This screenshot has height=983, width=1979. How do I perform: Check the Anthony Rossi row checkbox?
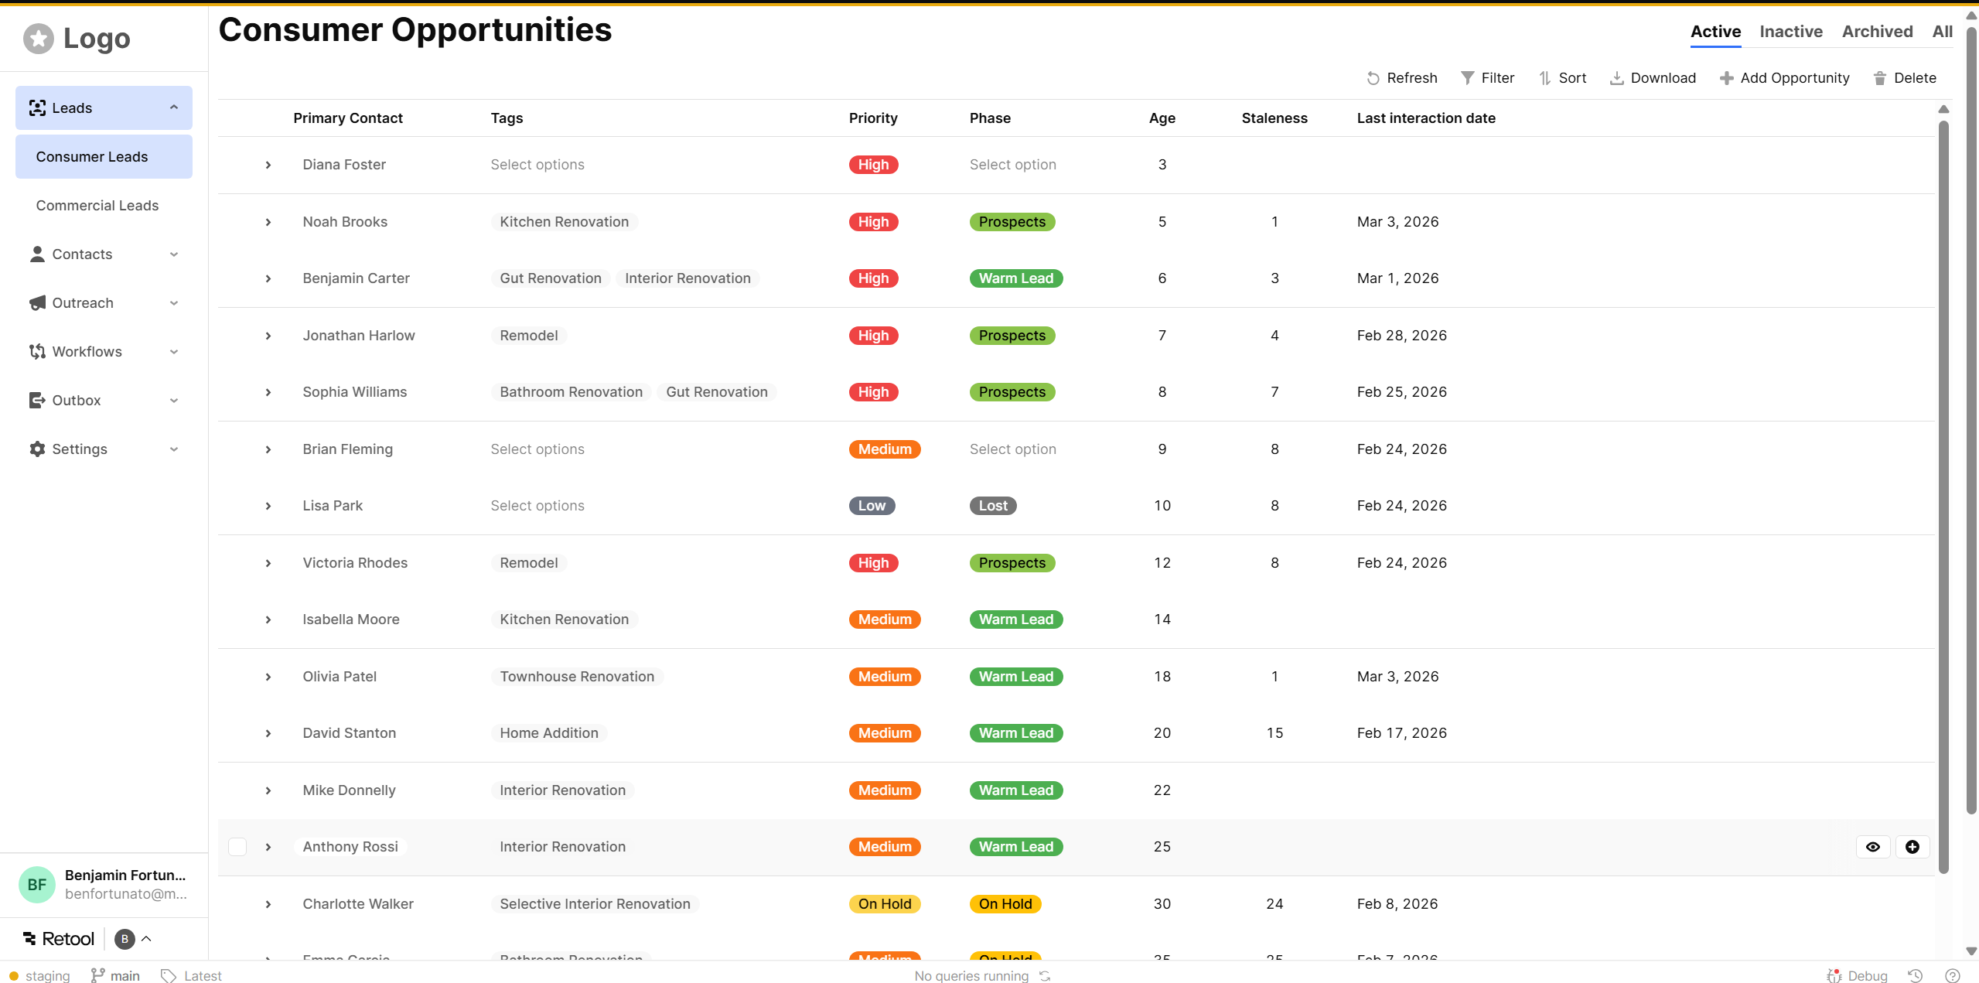(x=237, y=847)
